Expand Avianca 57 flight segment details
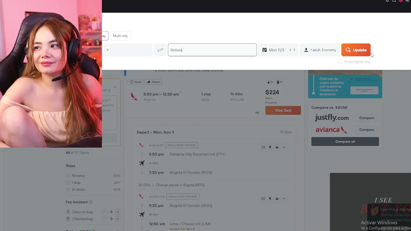 pyautogui.click(x=284, y=147)
